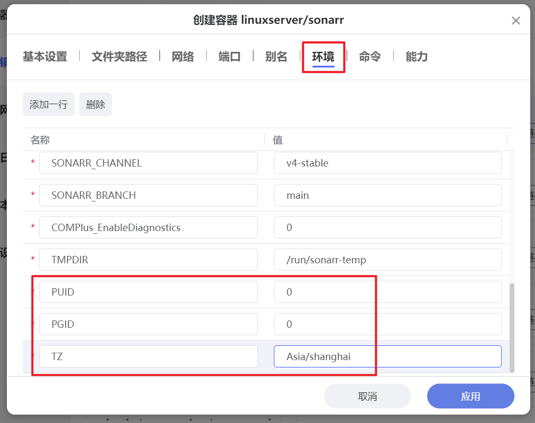
Task: Focus the SONARR_BRANCH name field
Action: (x=149, y=195)
